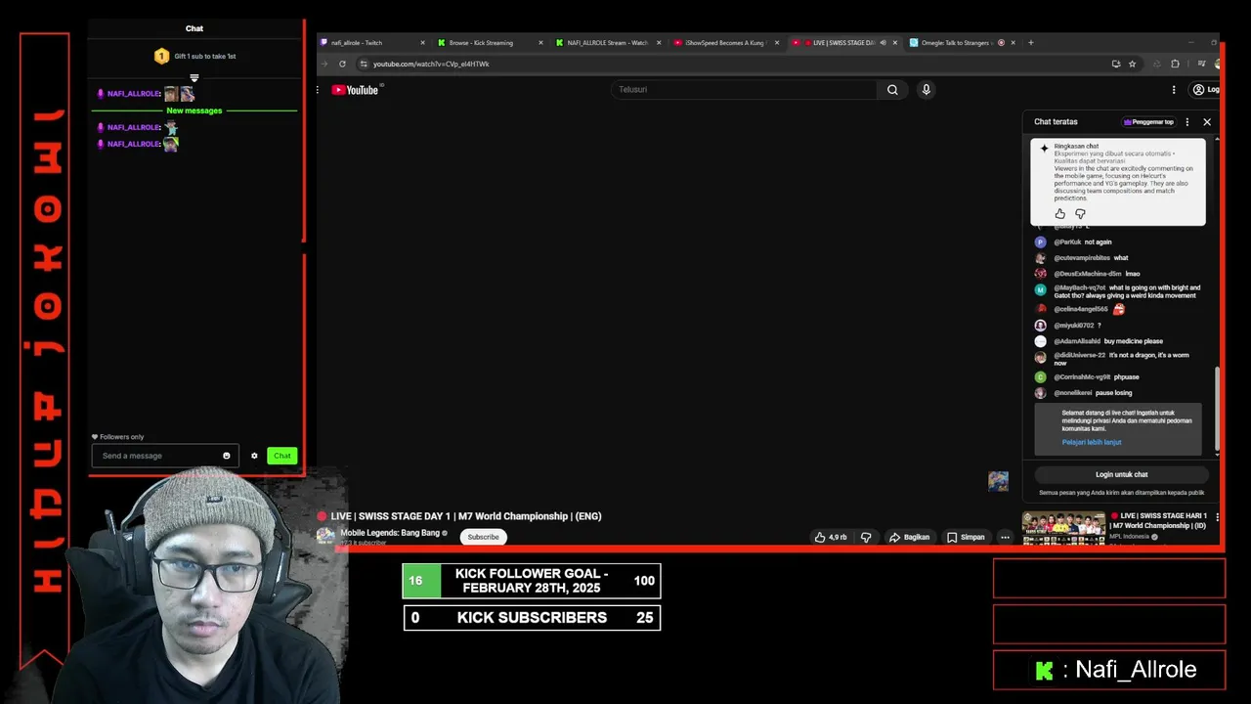Click the YouTube chat scrollbar
The width and height of the screenshot is (1251, 704).
click(1217, 409)
